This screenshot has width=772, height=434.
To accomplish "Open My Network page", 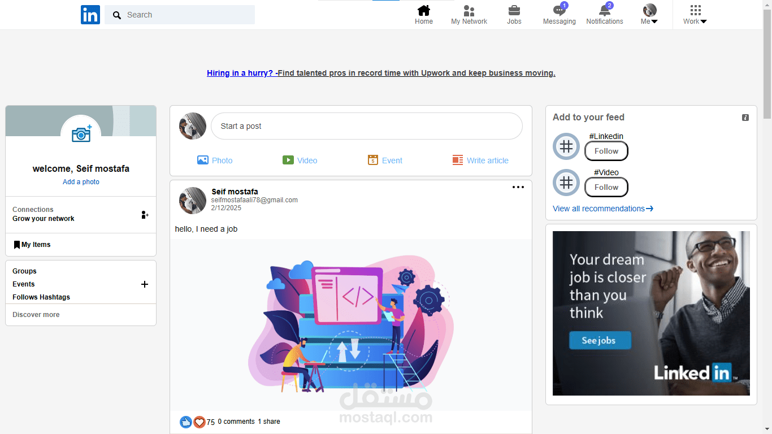I will 469,15.
